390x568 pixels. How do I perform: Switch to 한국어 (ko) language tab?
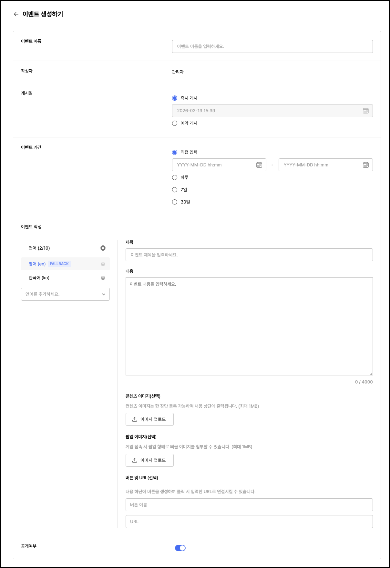coord(39,278)
